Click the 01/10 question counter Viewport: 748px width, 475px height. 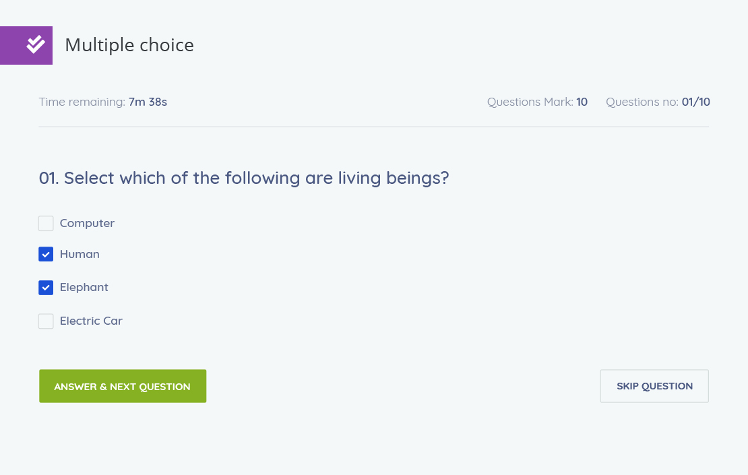pyautogui.click(x=696, y=102)
